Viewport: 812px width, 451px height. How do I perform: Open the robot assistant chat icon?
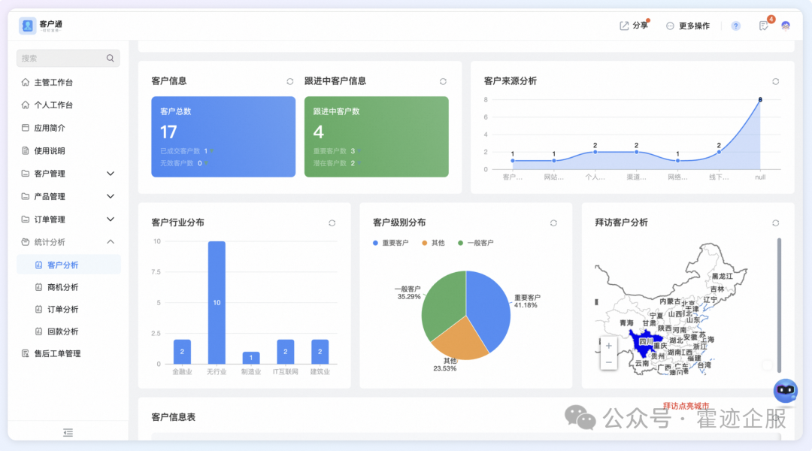(786, 390)
